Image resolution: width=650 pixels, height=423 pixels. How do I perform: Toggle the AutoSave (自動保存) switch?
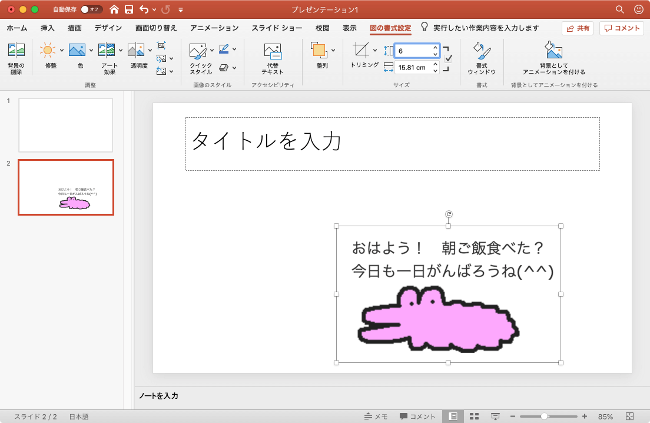click(91, 9)
